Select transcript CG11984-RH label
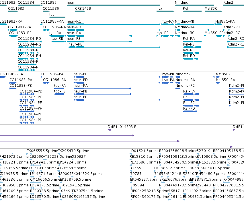The height and width of the screenshot is (201, 244). (x=30, y=56)
